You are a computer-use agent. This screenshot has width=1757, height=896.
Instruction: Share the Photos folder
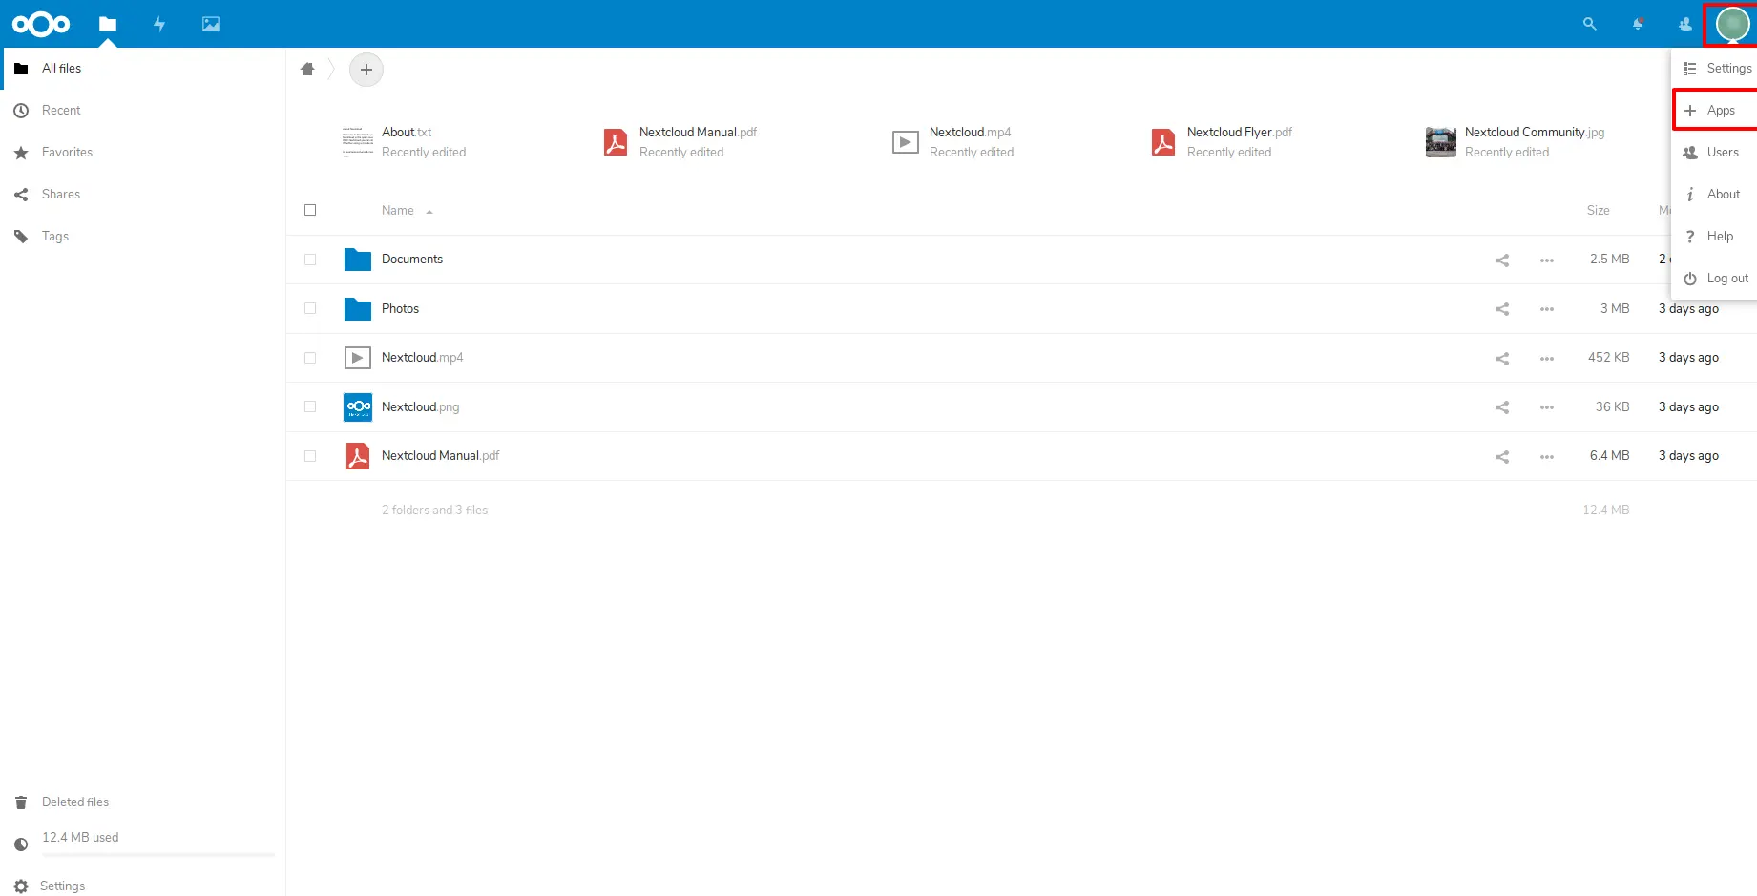pos(1502,309)
